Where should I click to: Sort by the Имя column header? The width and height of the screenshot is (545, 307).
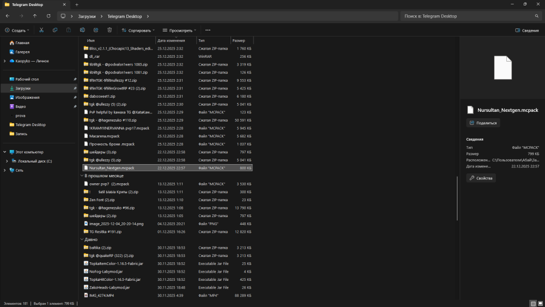(118, 41)
